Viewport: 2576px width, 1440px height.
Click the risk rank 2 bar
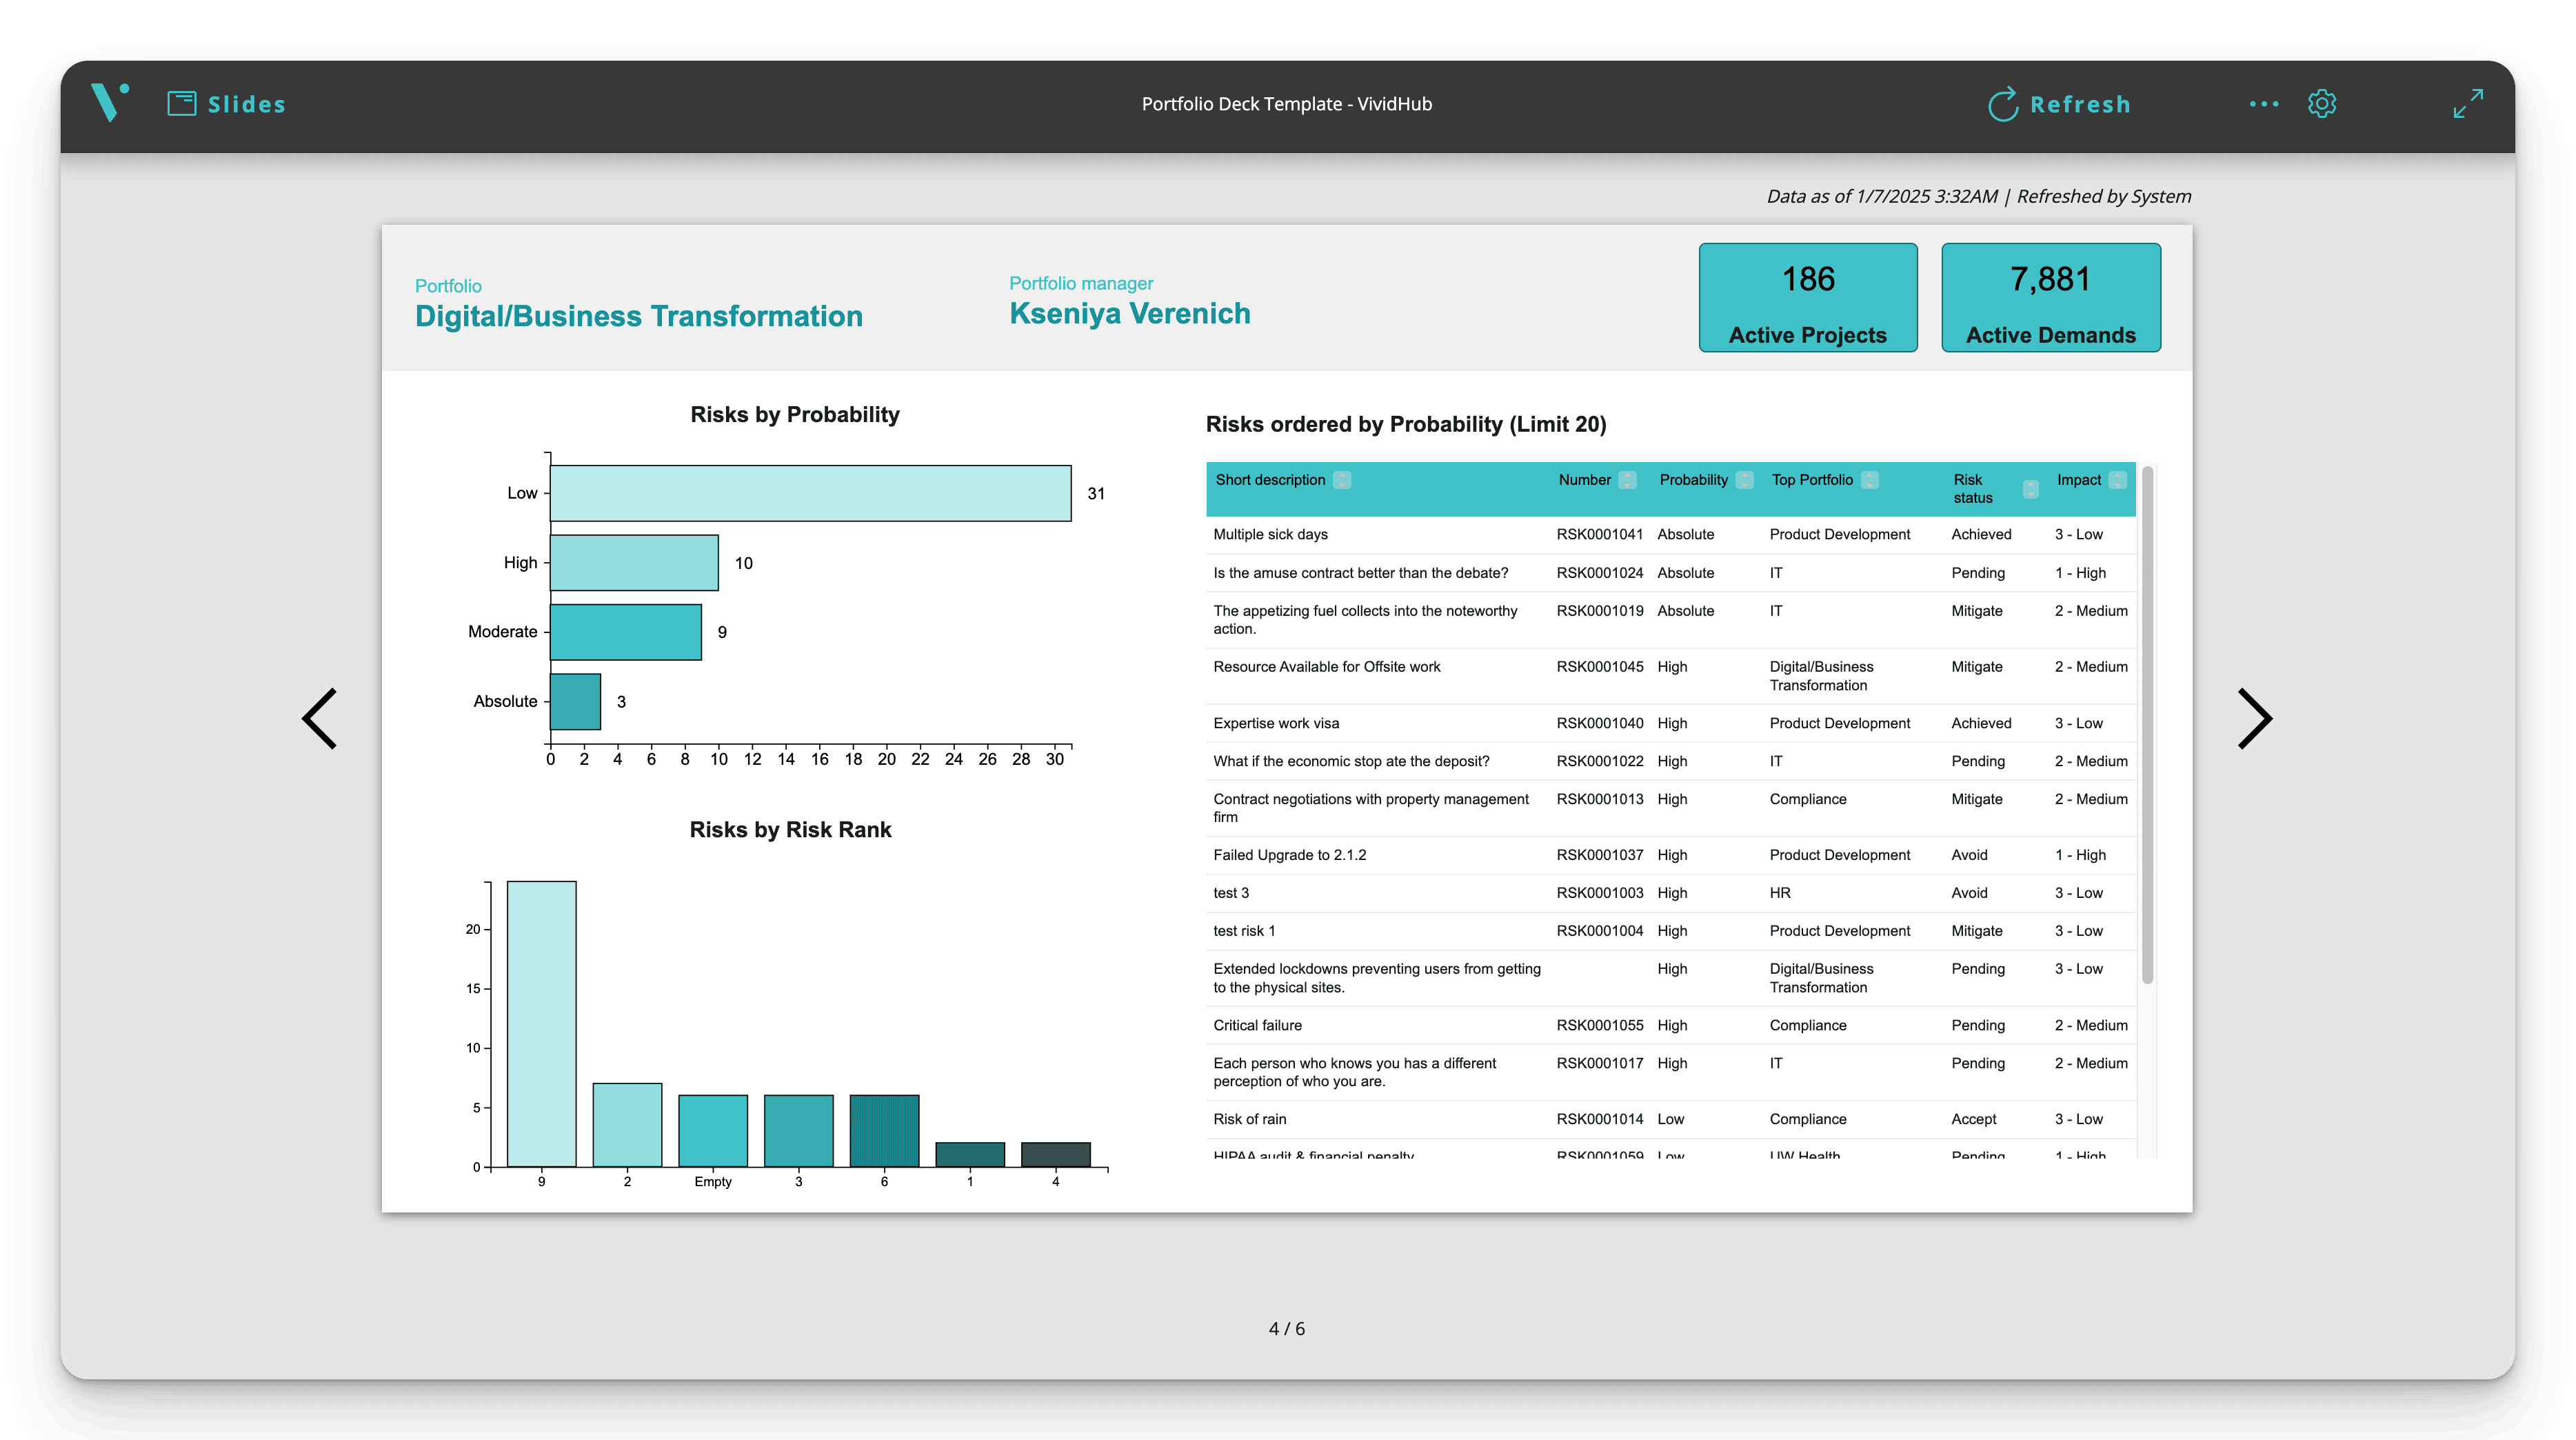pos(627,1125)
